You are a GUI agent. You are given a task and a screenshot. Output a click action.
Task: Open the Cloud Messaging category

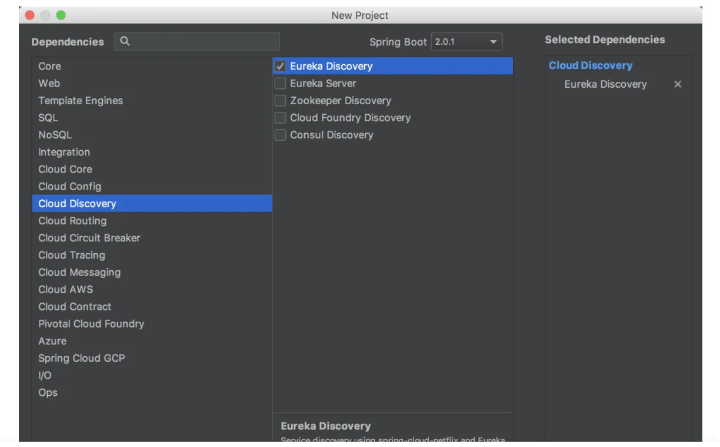[152, 272]
